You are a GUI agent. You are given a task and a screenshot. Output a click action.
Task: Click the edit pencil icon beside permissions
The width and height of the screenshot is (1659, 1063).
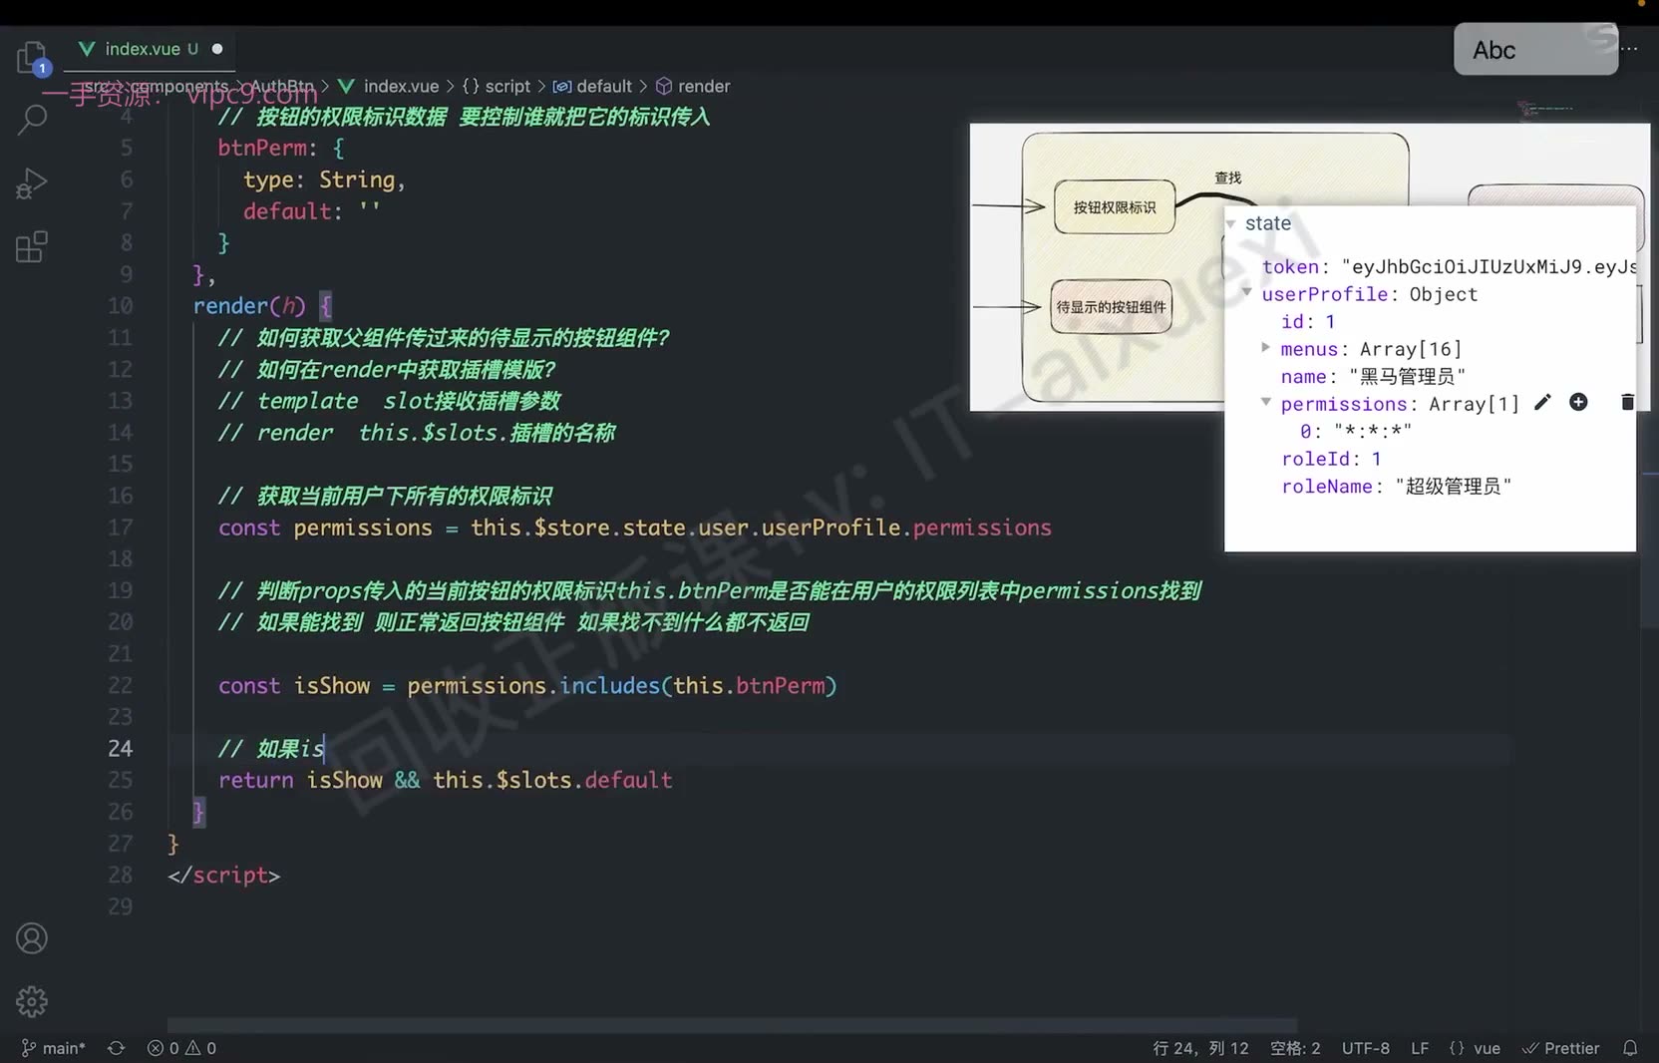(x=1542, y=402)
